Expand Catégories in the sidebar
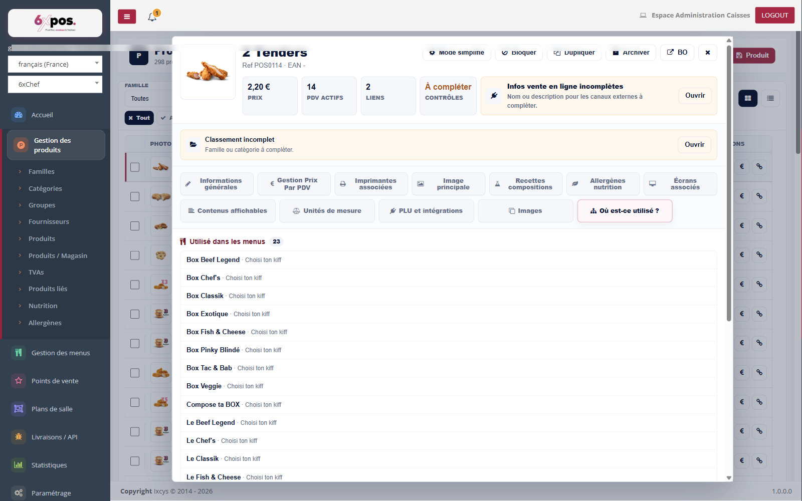The height and width of the screenshot is (501, 802). point(45,188)
